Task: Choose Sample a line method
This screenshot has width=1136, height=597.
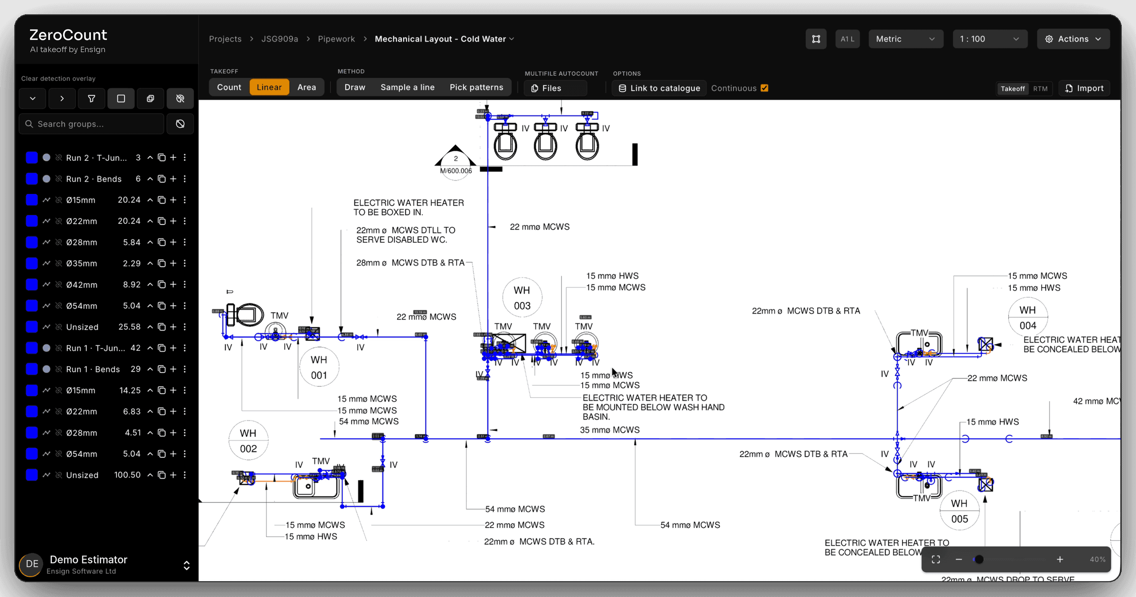Action: [x=408, y=87]
